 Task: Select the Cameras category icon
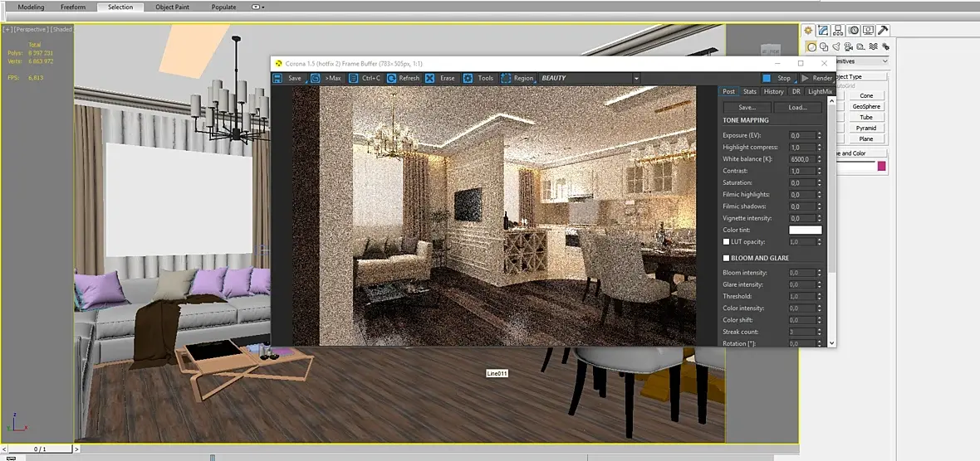point(848,46)
